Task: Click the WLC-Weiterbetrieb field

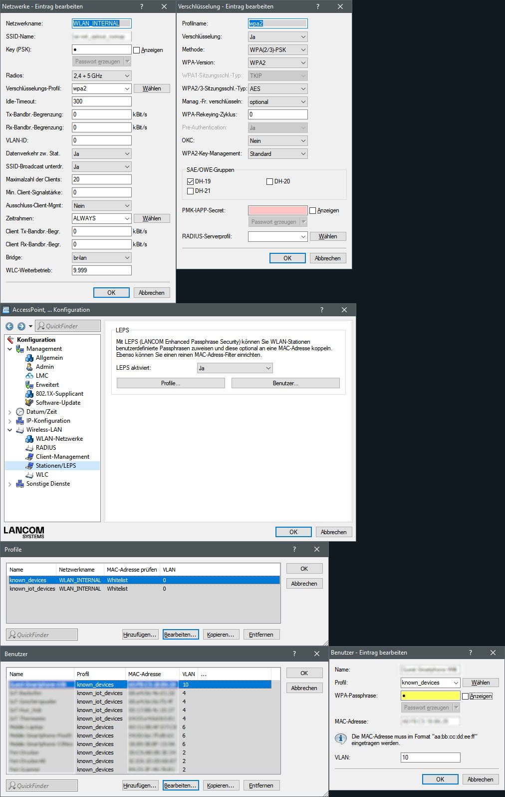Action: (102, 270)
